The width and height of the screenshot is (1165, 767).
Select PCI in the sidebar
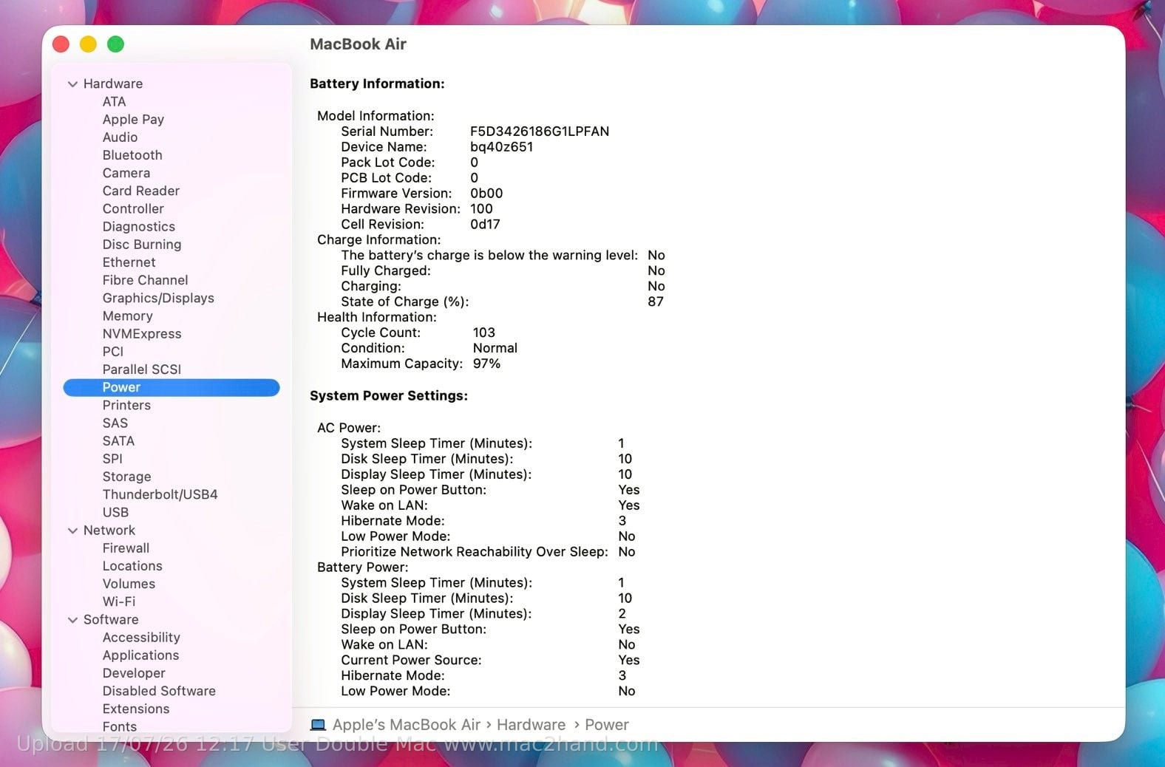click(113, 352)
